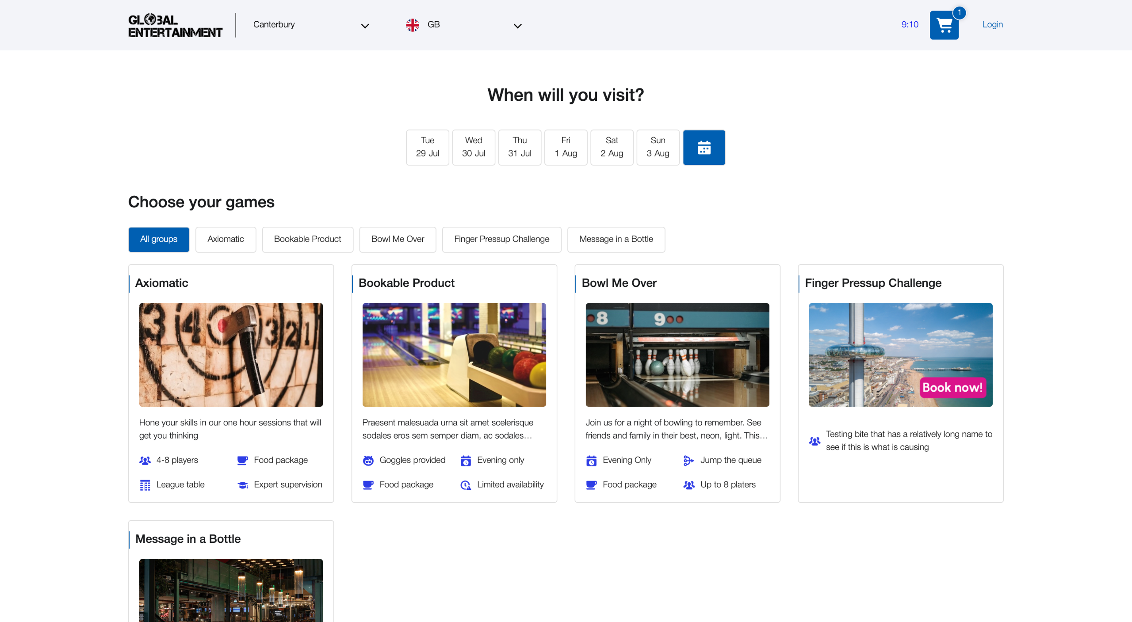Click the Expert supervision graduation cap icon

242,485
